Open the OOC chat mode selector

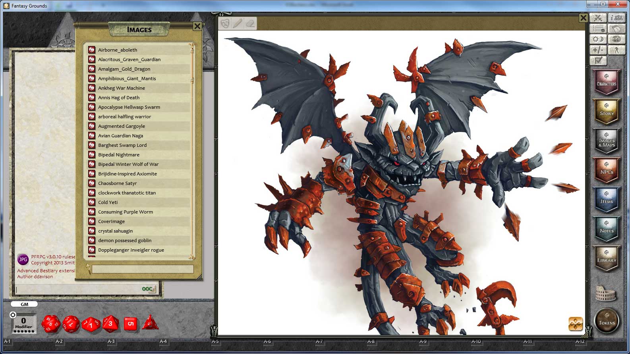coord(149,289)
